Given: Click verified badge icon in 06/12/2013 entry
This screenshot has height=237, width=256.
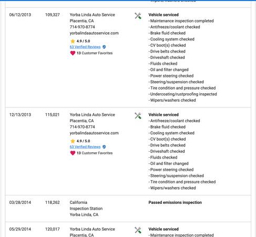Looking at the screenshot, I should (x=104, y=47).
